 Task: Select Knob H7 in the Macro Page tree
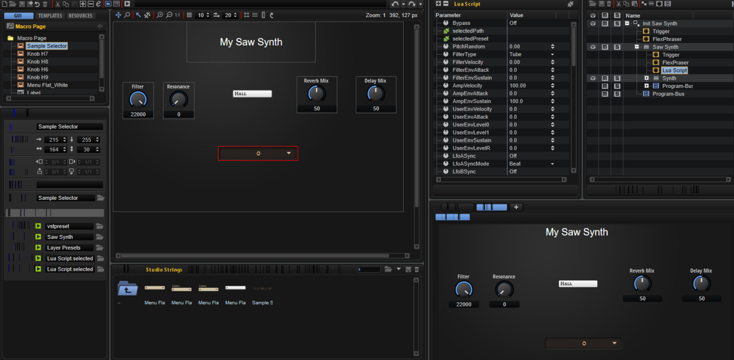click(x=38, y=54)
